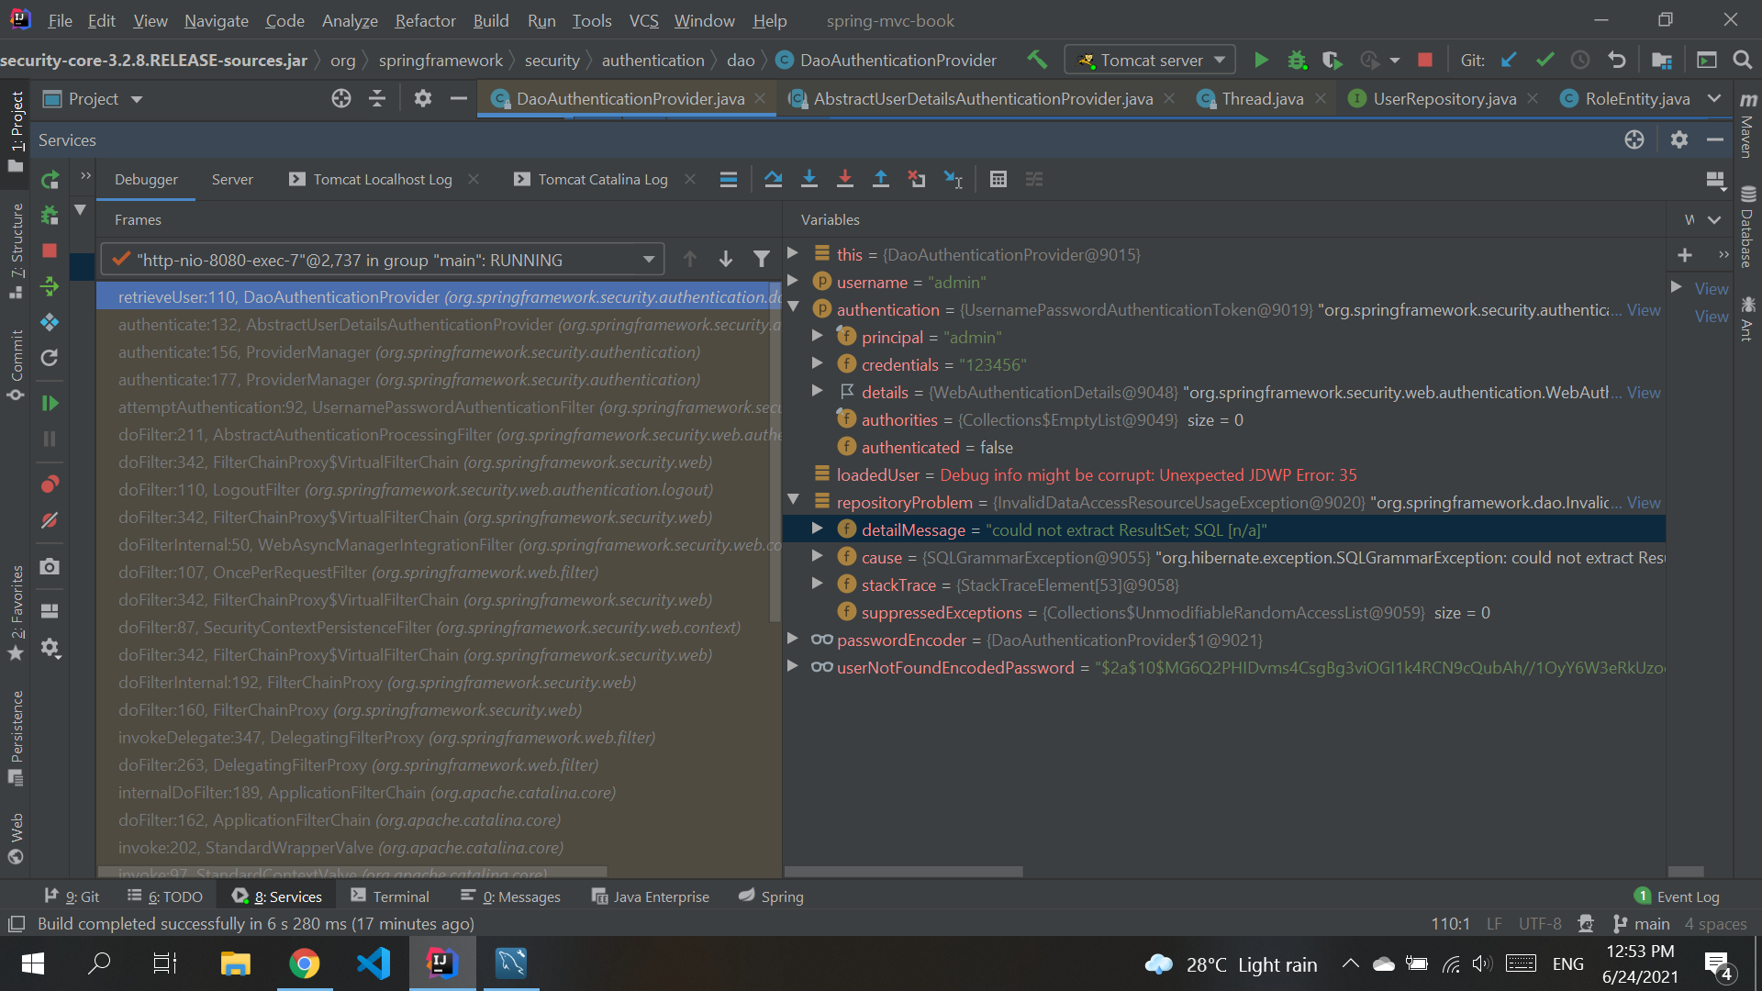
Task: Open thread selector http-nio-8080-exec-7 dropdown
Action: tap(382, 260)
